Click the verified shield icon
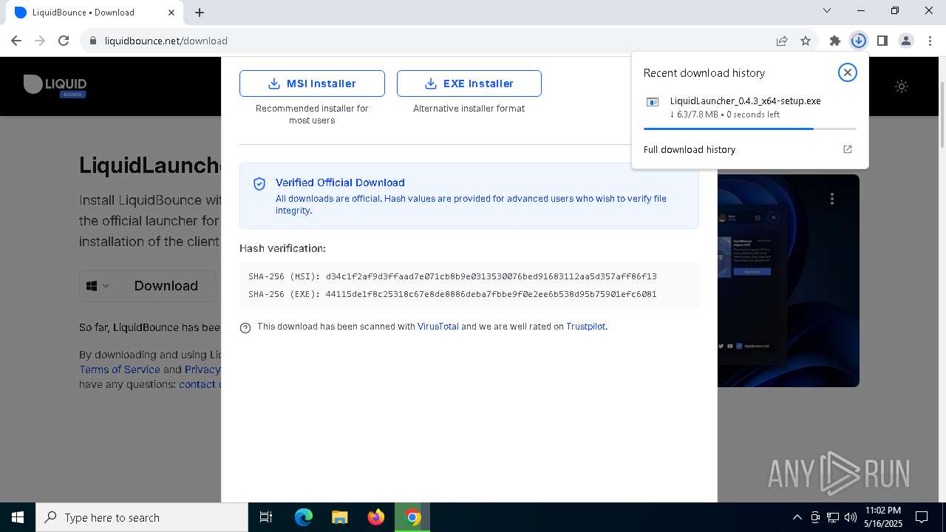946x532 pixels. pos(259,184)
